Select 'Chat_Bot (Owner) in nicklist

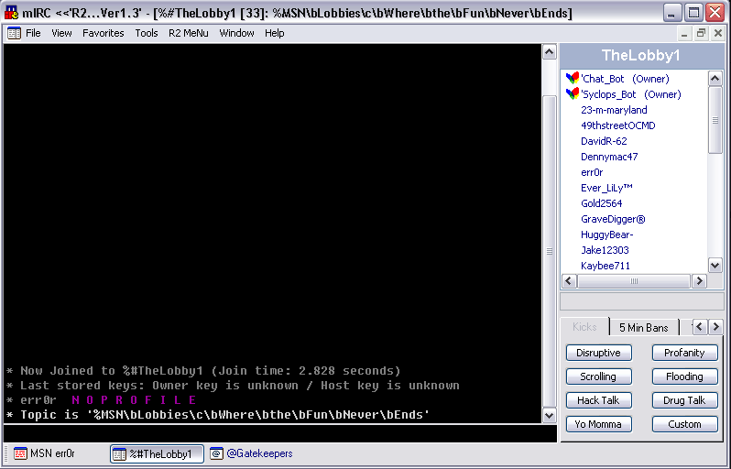click(x=625, y=79)
